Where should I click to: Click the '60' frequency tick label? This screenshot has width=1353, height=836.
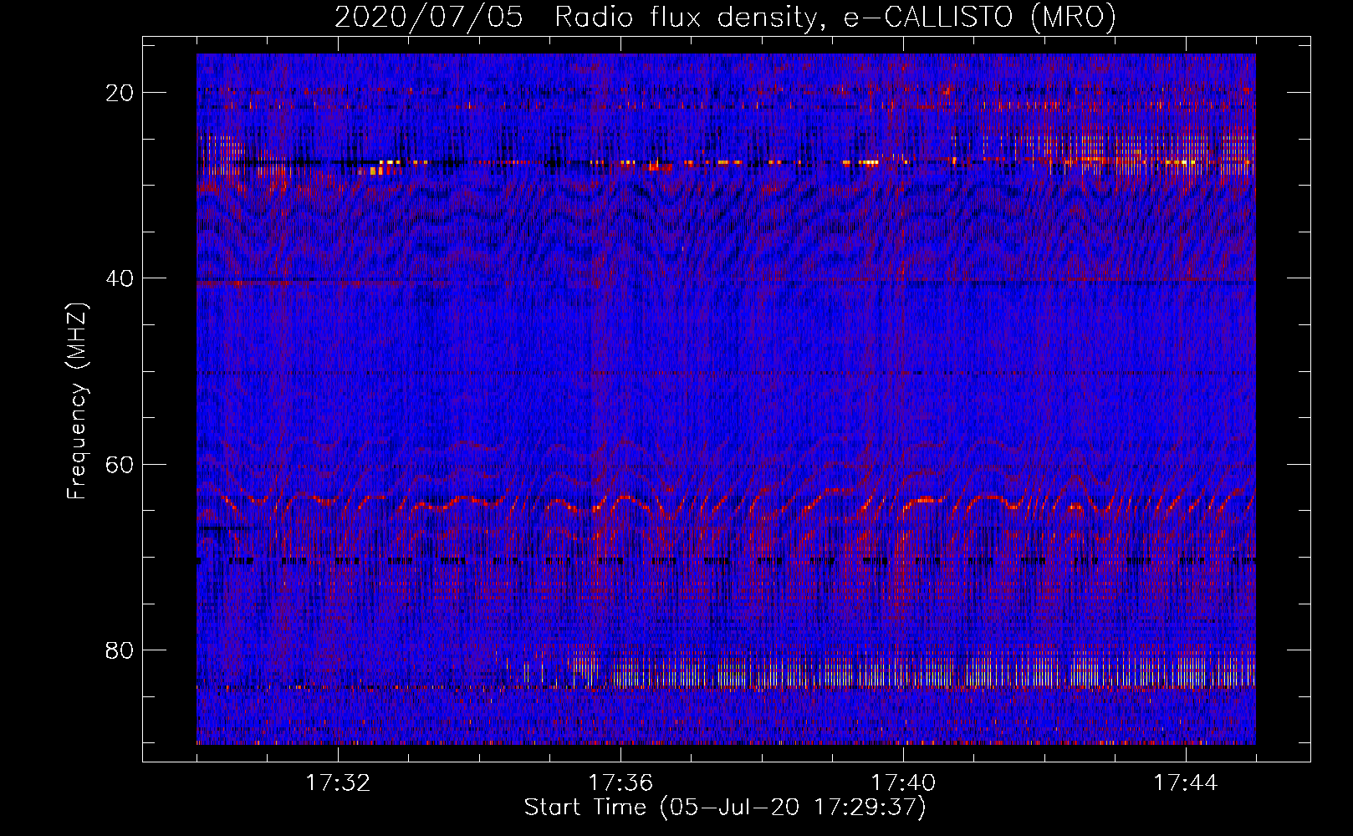[120, 464]
